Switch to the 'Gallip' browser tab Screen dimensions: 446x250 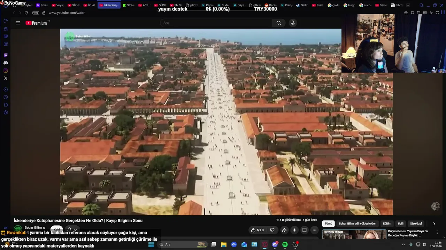[x=302, y=5]
